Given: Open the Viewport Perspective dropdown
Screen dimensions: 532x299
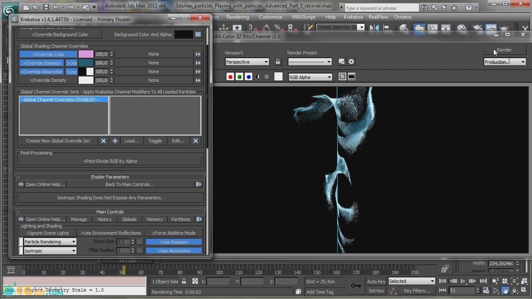Looking at the screenshot, I should [x=247, y=62].
